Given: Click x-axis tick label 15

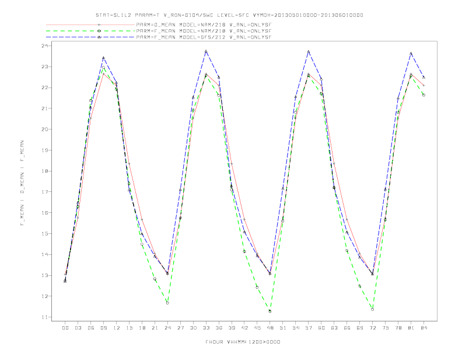Looking at the screenshot, I should pos(129,328).
